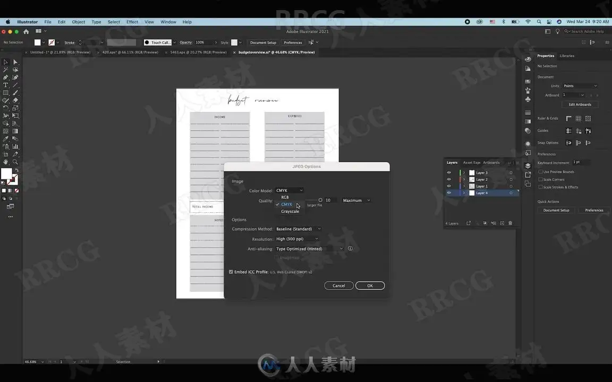Expand Layer 1 contents

point(464,186)
